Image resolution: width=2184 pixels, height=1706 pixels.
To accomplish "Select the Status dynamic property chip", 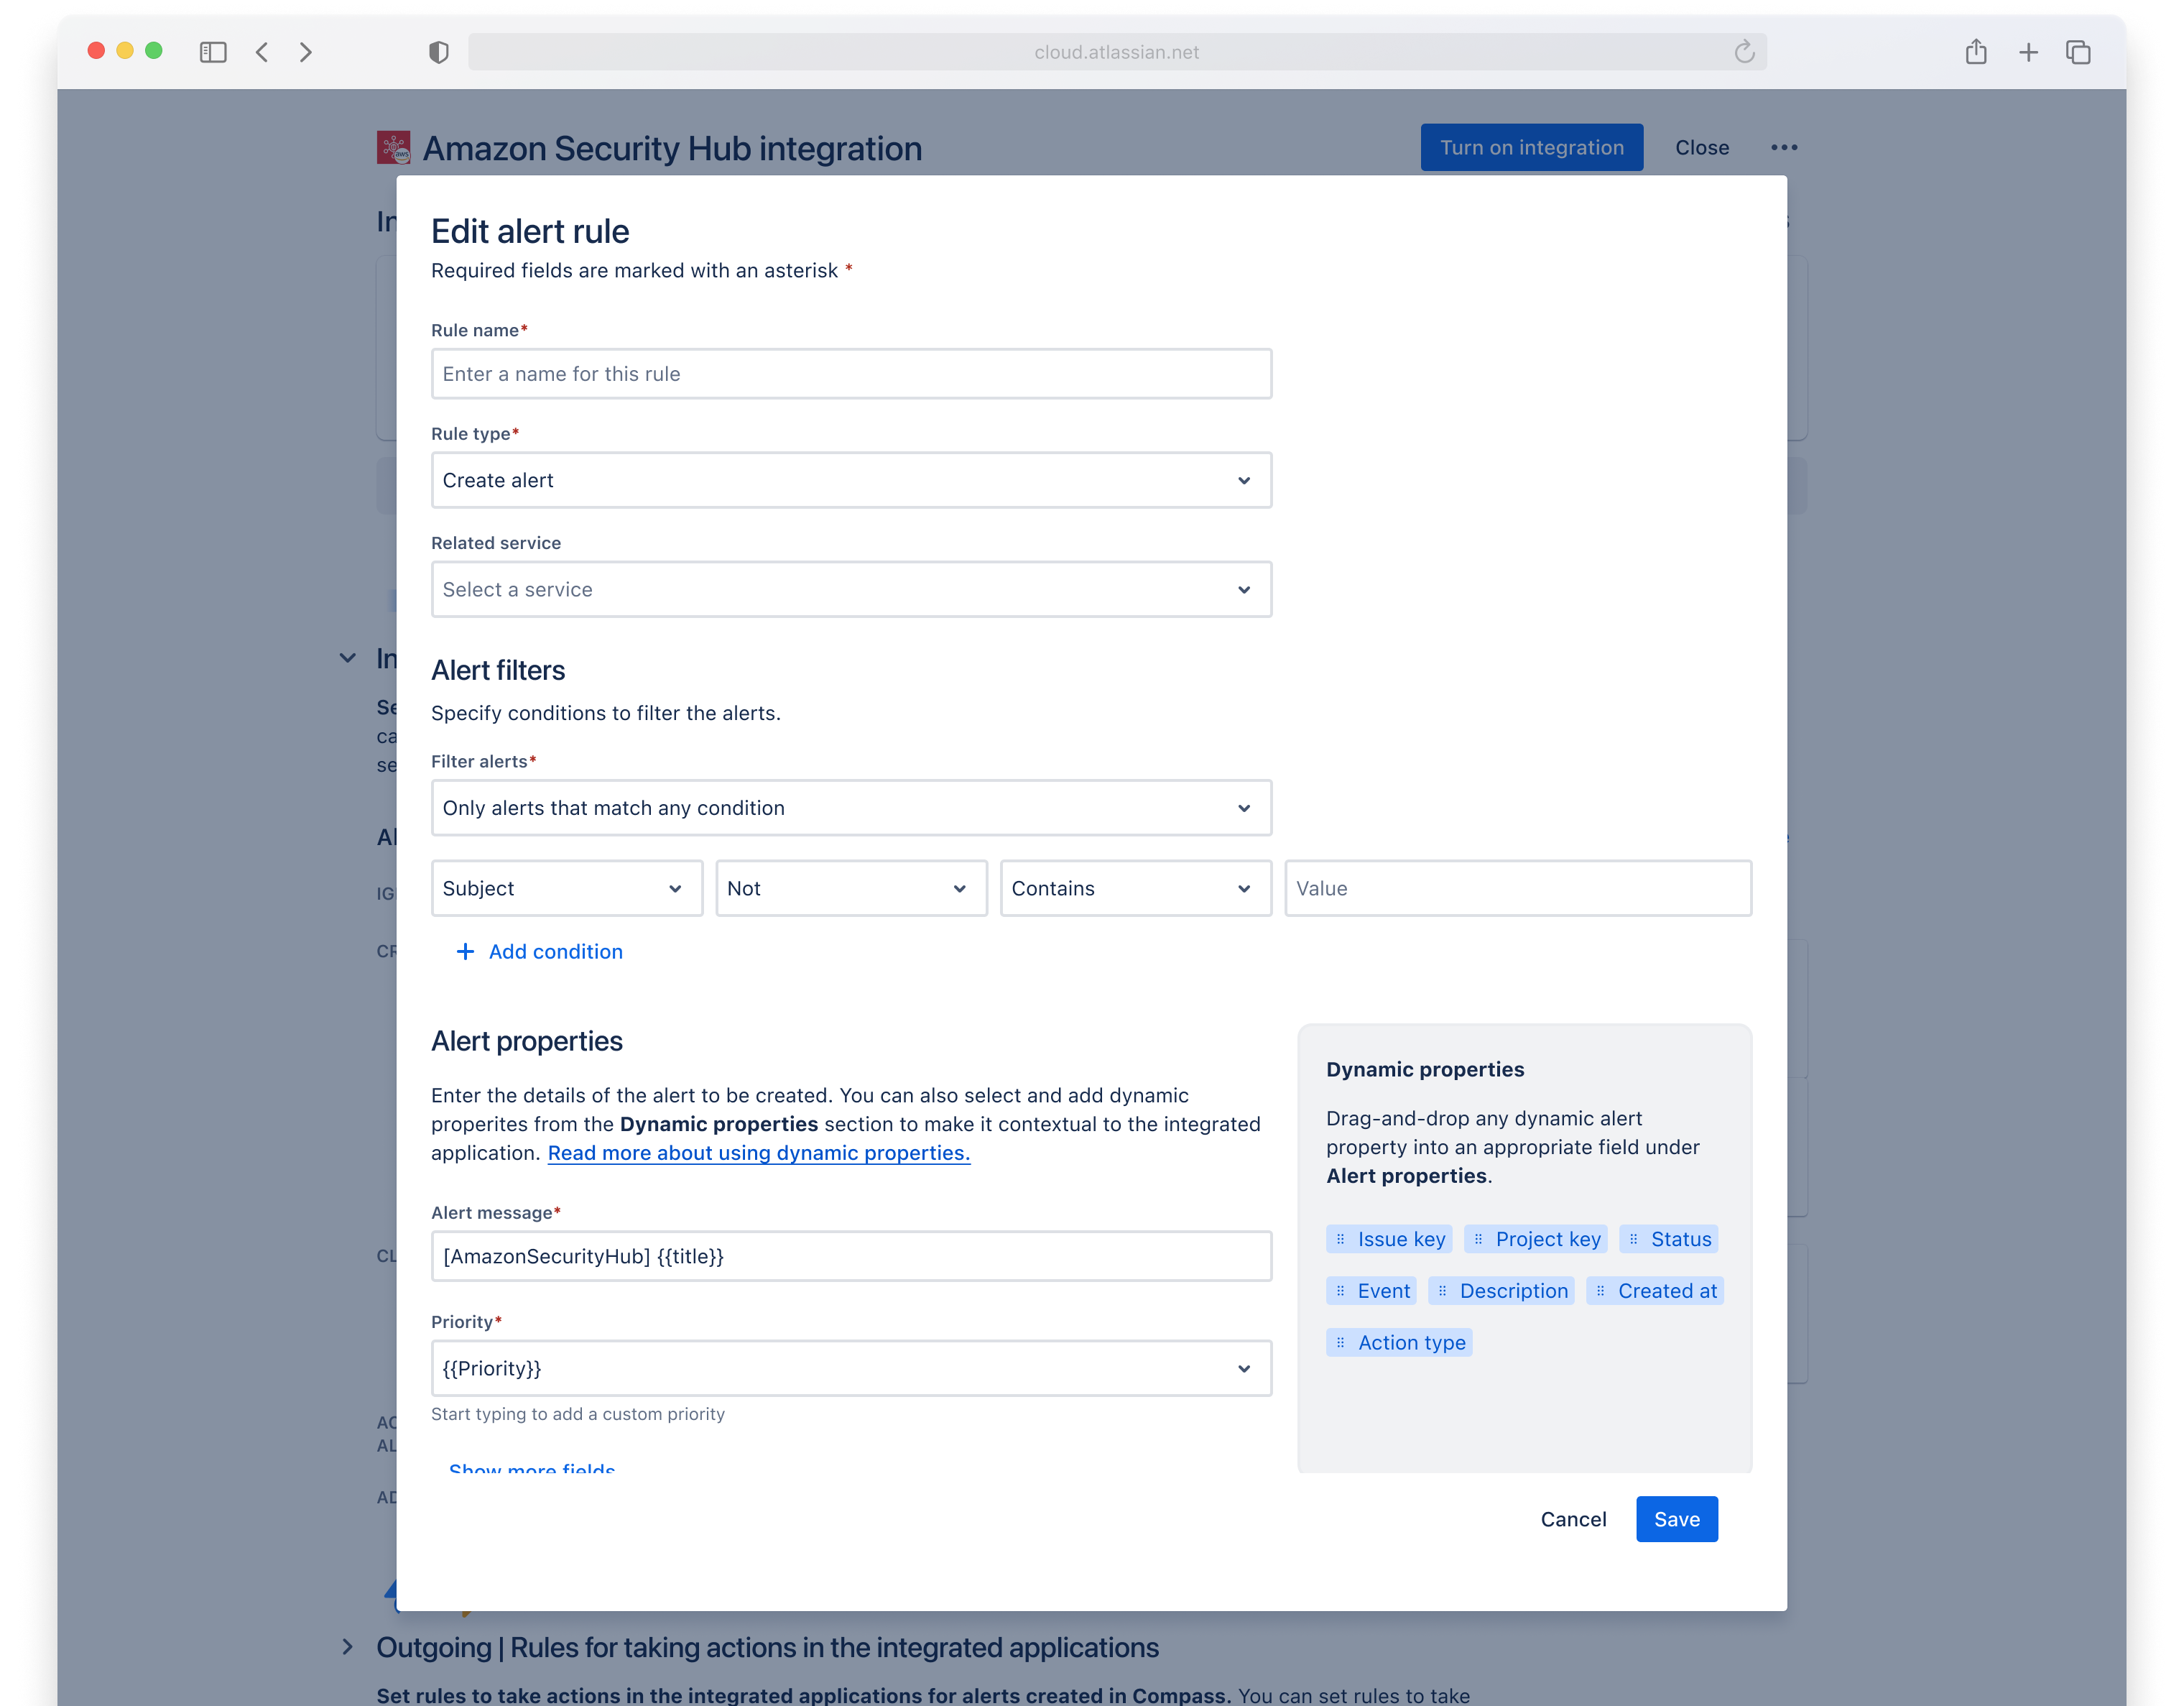I will [x=1669, y=1239].
